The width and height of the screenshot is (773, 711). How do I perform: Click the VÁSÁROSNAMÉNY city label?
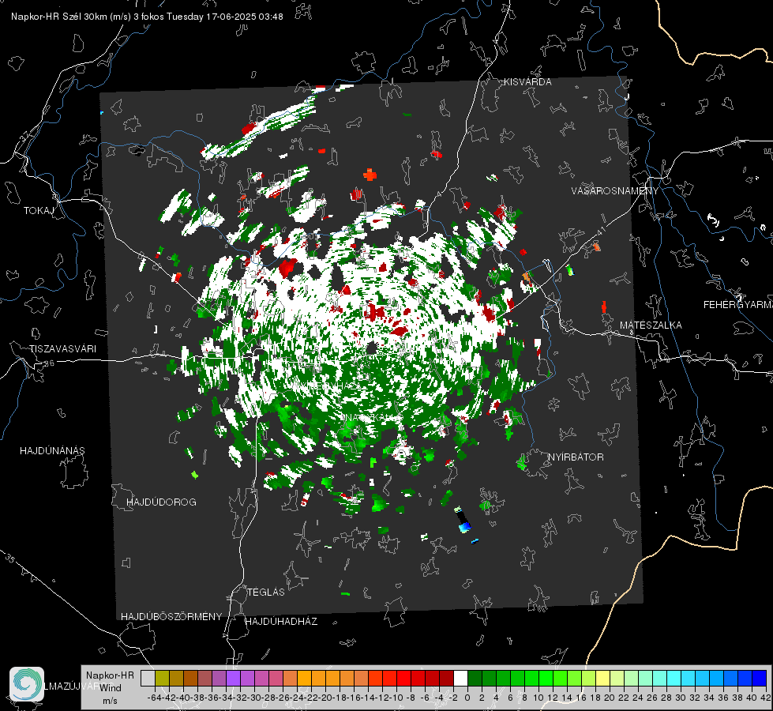(x=615, y=191)
